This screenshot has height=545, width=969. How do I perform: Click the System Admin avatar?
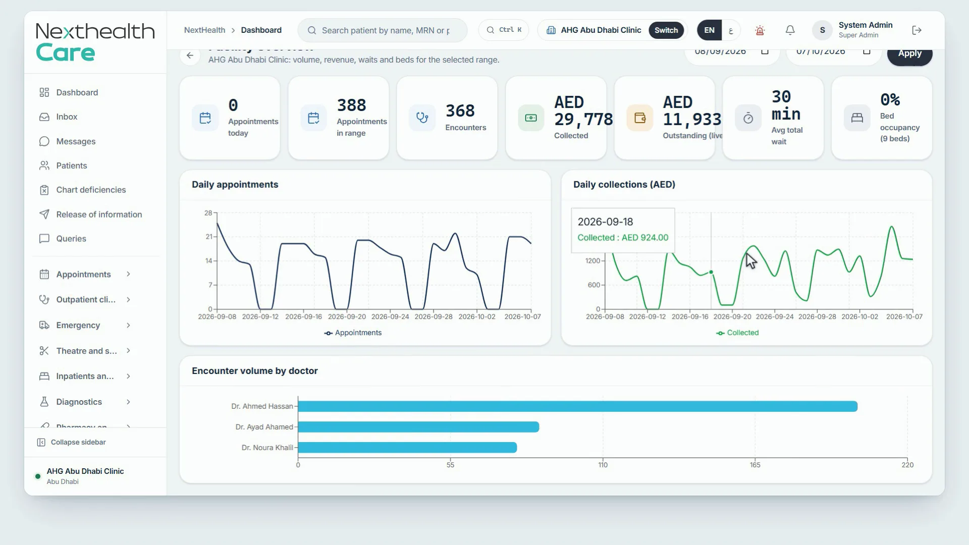point(822,30)
